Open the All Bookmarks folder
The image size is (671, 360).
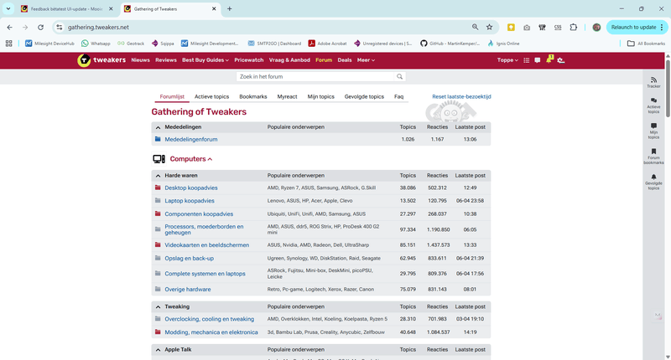[646, 44]
